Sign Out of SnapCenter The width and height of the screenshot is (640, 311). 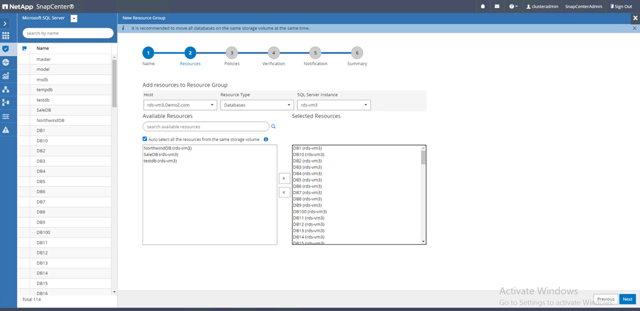click(621, 7)
